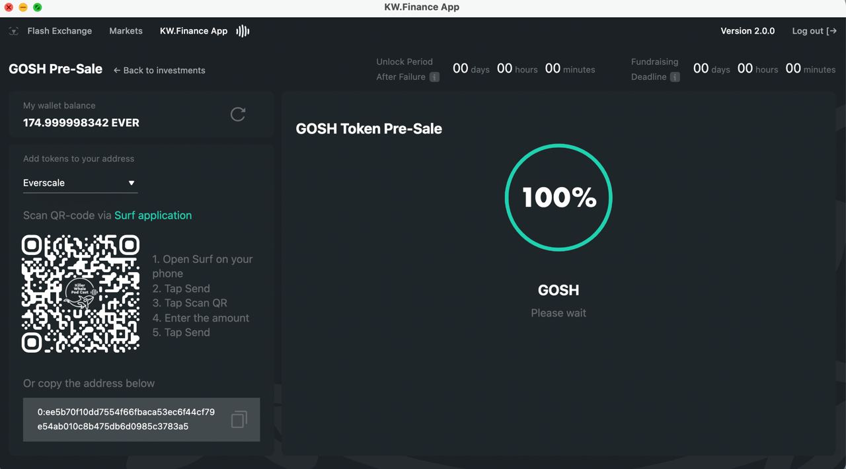Minimize the window with the yellow button

[x=23, y=7]
